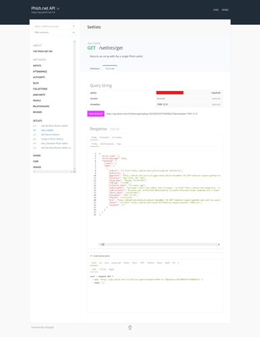Click the Phish.net API header title
The height and width of the screenshot is (337, 260).
point(43,8)
